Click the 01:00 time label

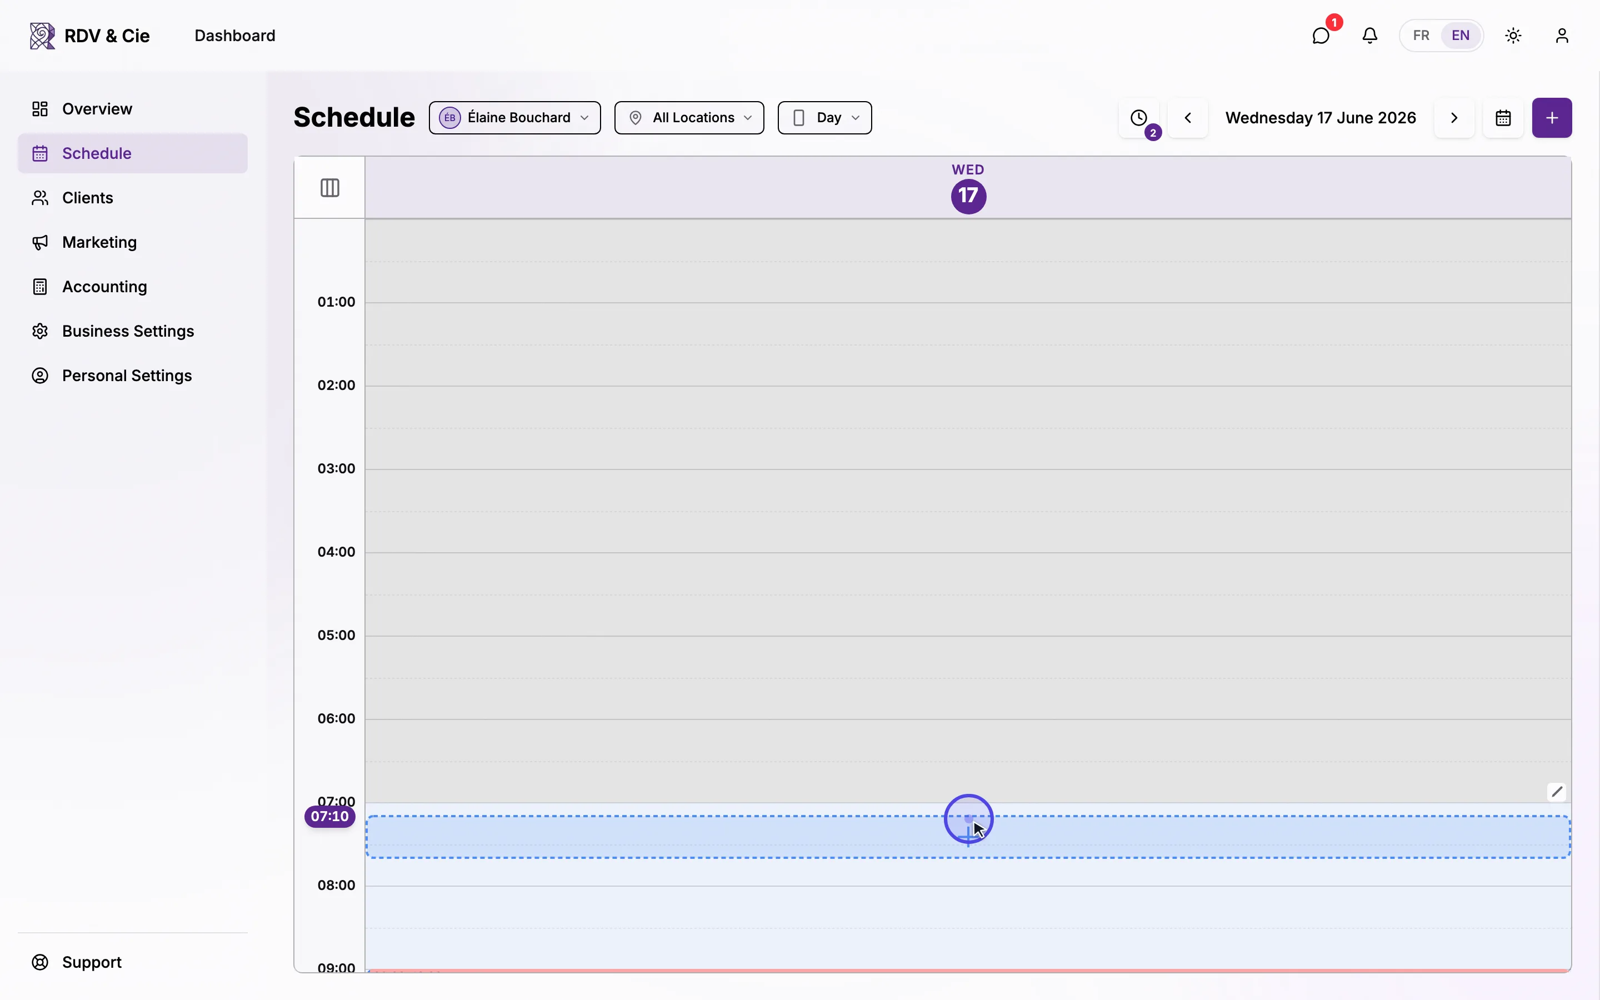click(x=336, y=302)
